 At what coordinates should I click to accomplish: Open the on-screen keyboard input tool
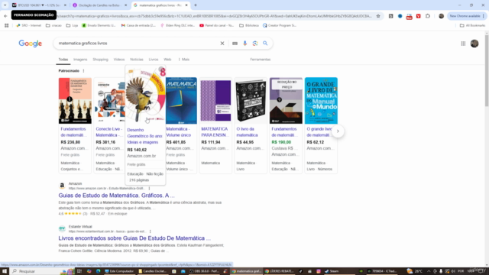[235, 44]
